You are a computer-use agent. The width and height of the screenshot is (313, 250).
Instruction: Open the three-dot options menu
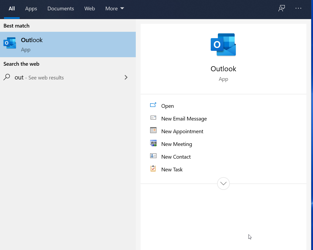click(x=298, y=8)
